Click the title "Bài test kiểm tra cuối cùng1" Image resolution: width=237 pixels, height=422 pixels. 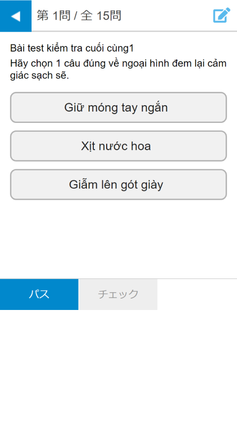click(x=72, y=48)
